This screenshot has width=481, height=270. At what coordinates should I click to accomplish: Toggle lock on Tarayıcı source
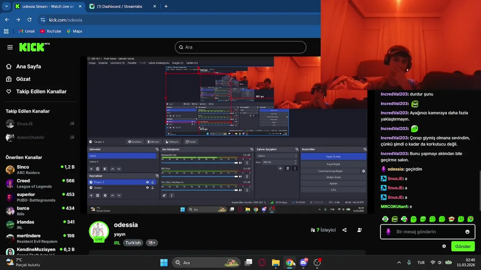pos(152,187)
